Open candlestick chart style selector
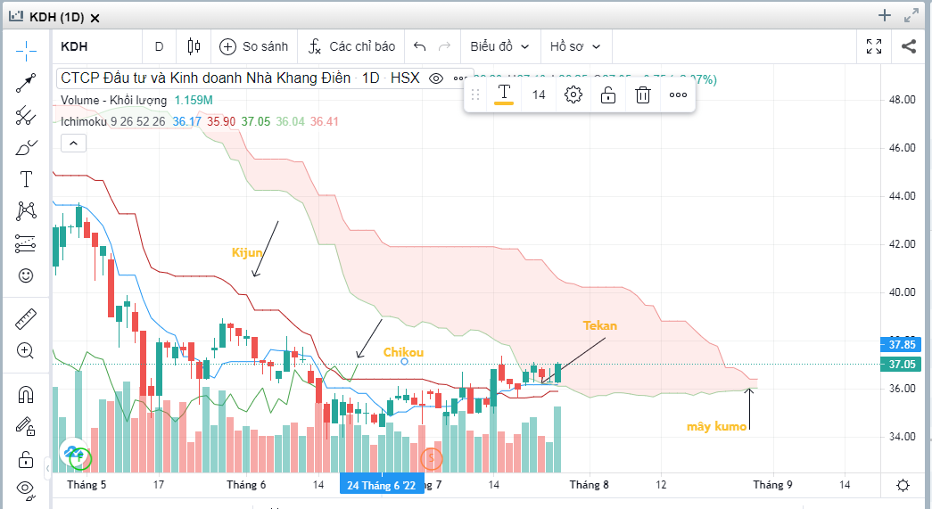 coord(194,46)
